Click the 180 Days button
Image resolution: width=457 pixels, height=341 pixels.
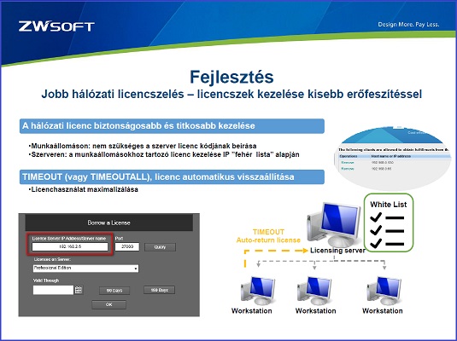click(160, 290)
